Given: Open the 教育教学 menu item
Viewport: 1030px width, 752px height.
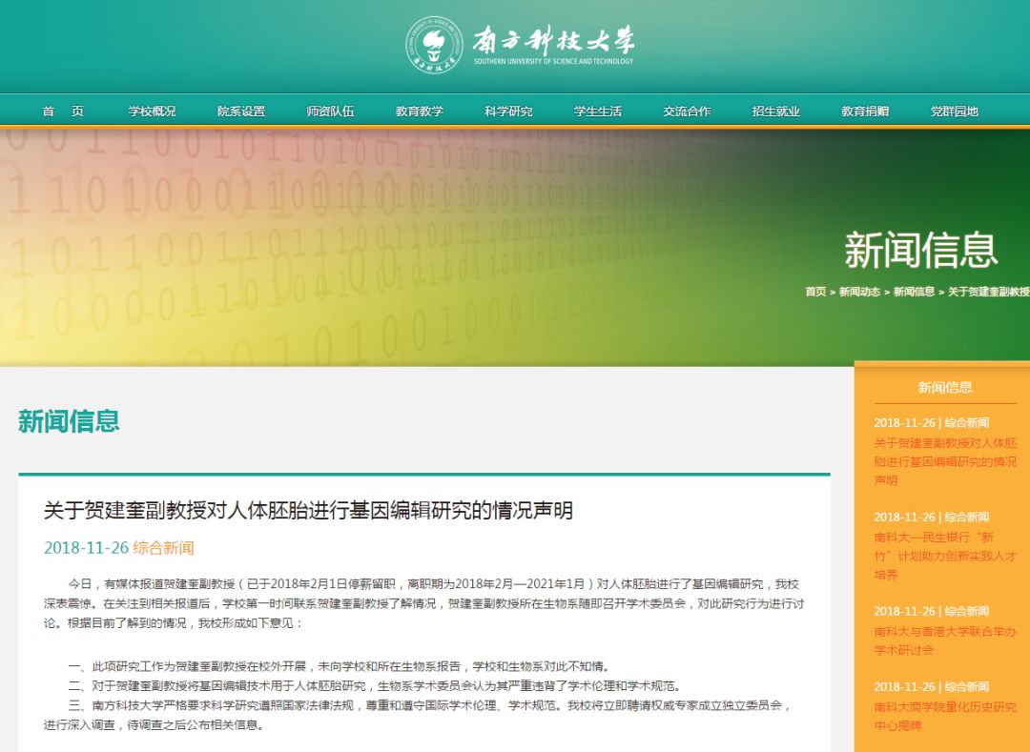Looking at the screenshot, I should [x=420, y=112].
